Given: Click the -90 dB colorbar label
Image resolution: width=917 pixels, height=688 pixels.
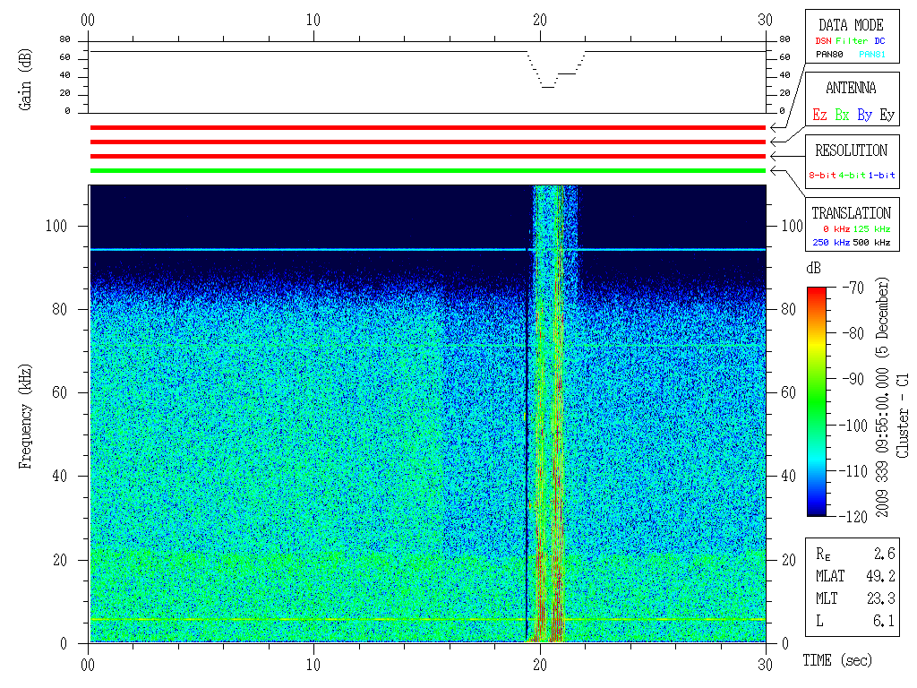Looking at the screenshot, I should pyautogui.click(x=853, y=379).
